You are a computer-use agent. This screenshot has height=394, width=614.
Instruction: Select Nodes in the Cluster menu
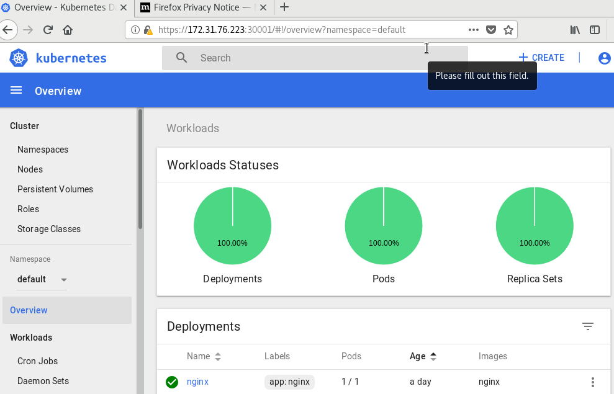click(30, 169)
